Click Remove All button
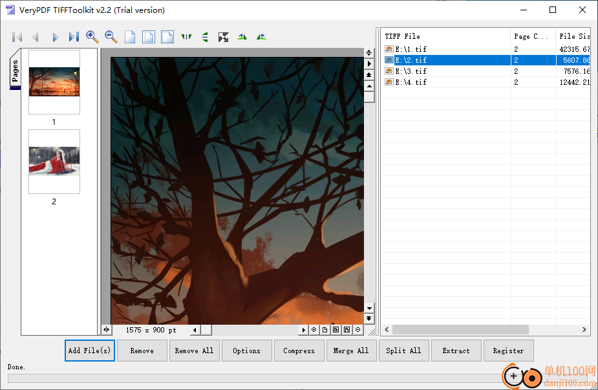The width and height of the screenshot is (598, 390). click(x=194, y=351)
